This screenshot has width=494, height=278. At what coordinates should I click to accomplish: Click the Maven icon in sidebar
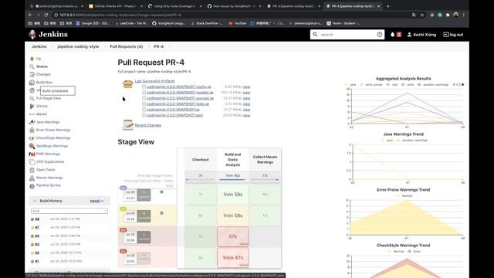[x=32, y=114]
